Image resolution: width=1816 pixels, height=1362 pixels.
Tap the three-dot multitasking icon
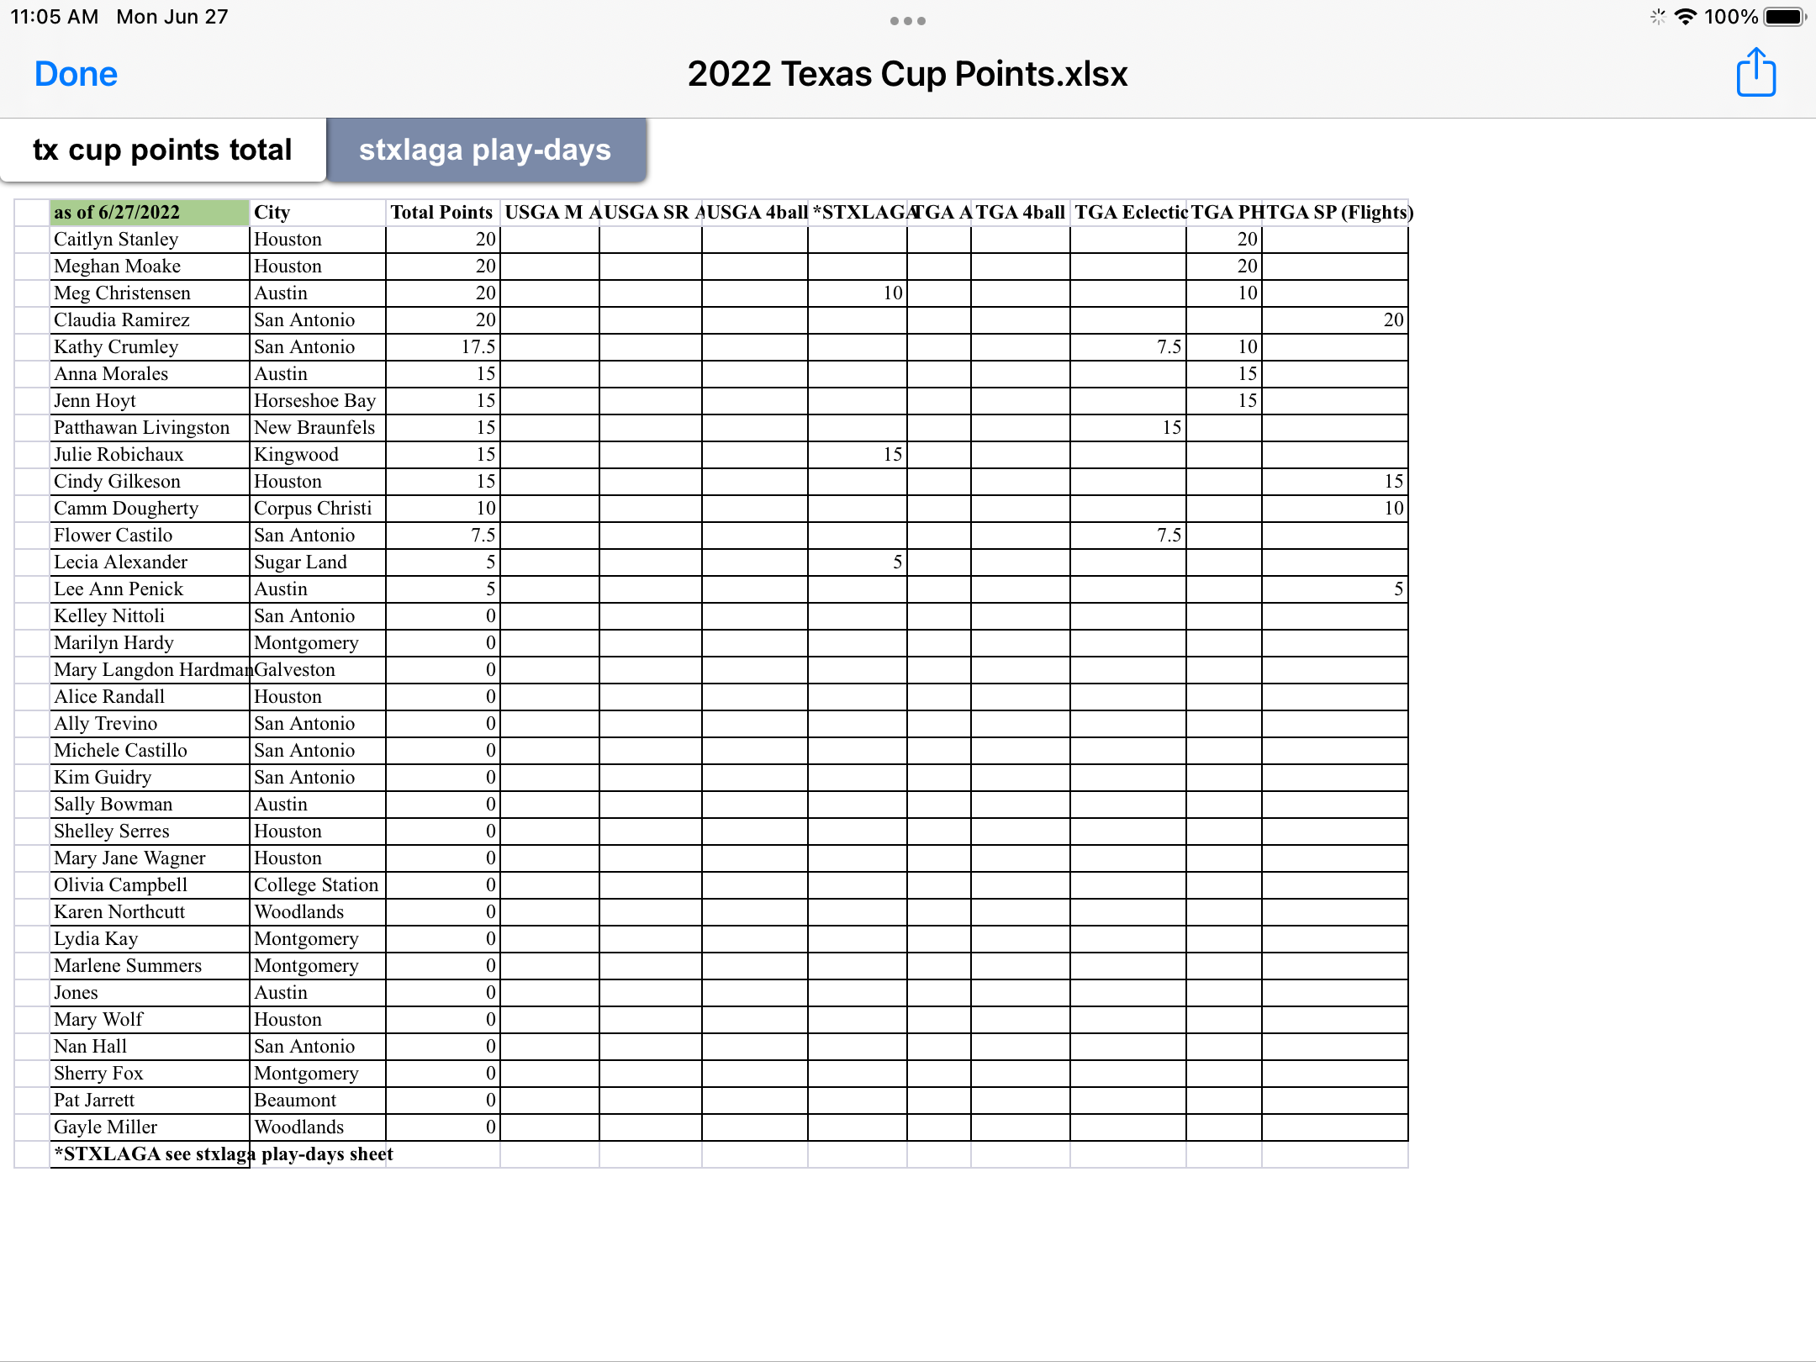[907, 21]
